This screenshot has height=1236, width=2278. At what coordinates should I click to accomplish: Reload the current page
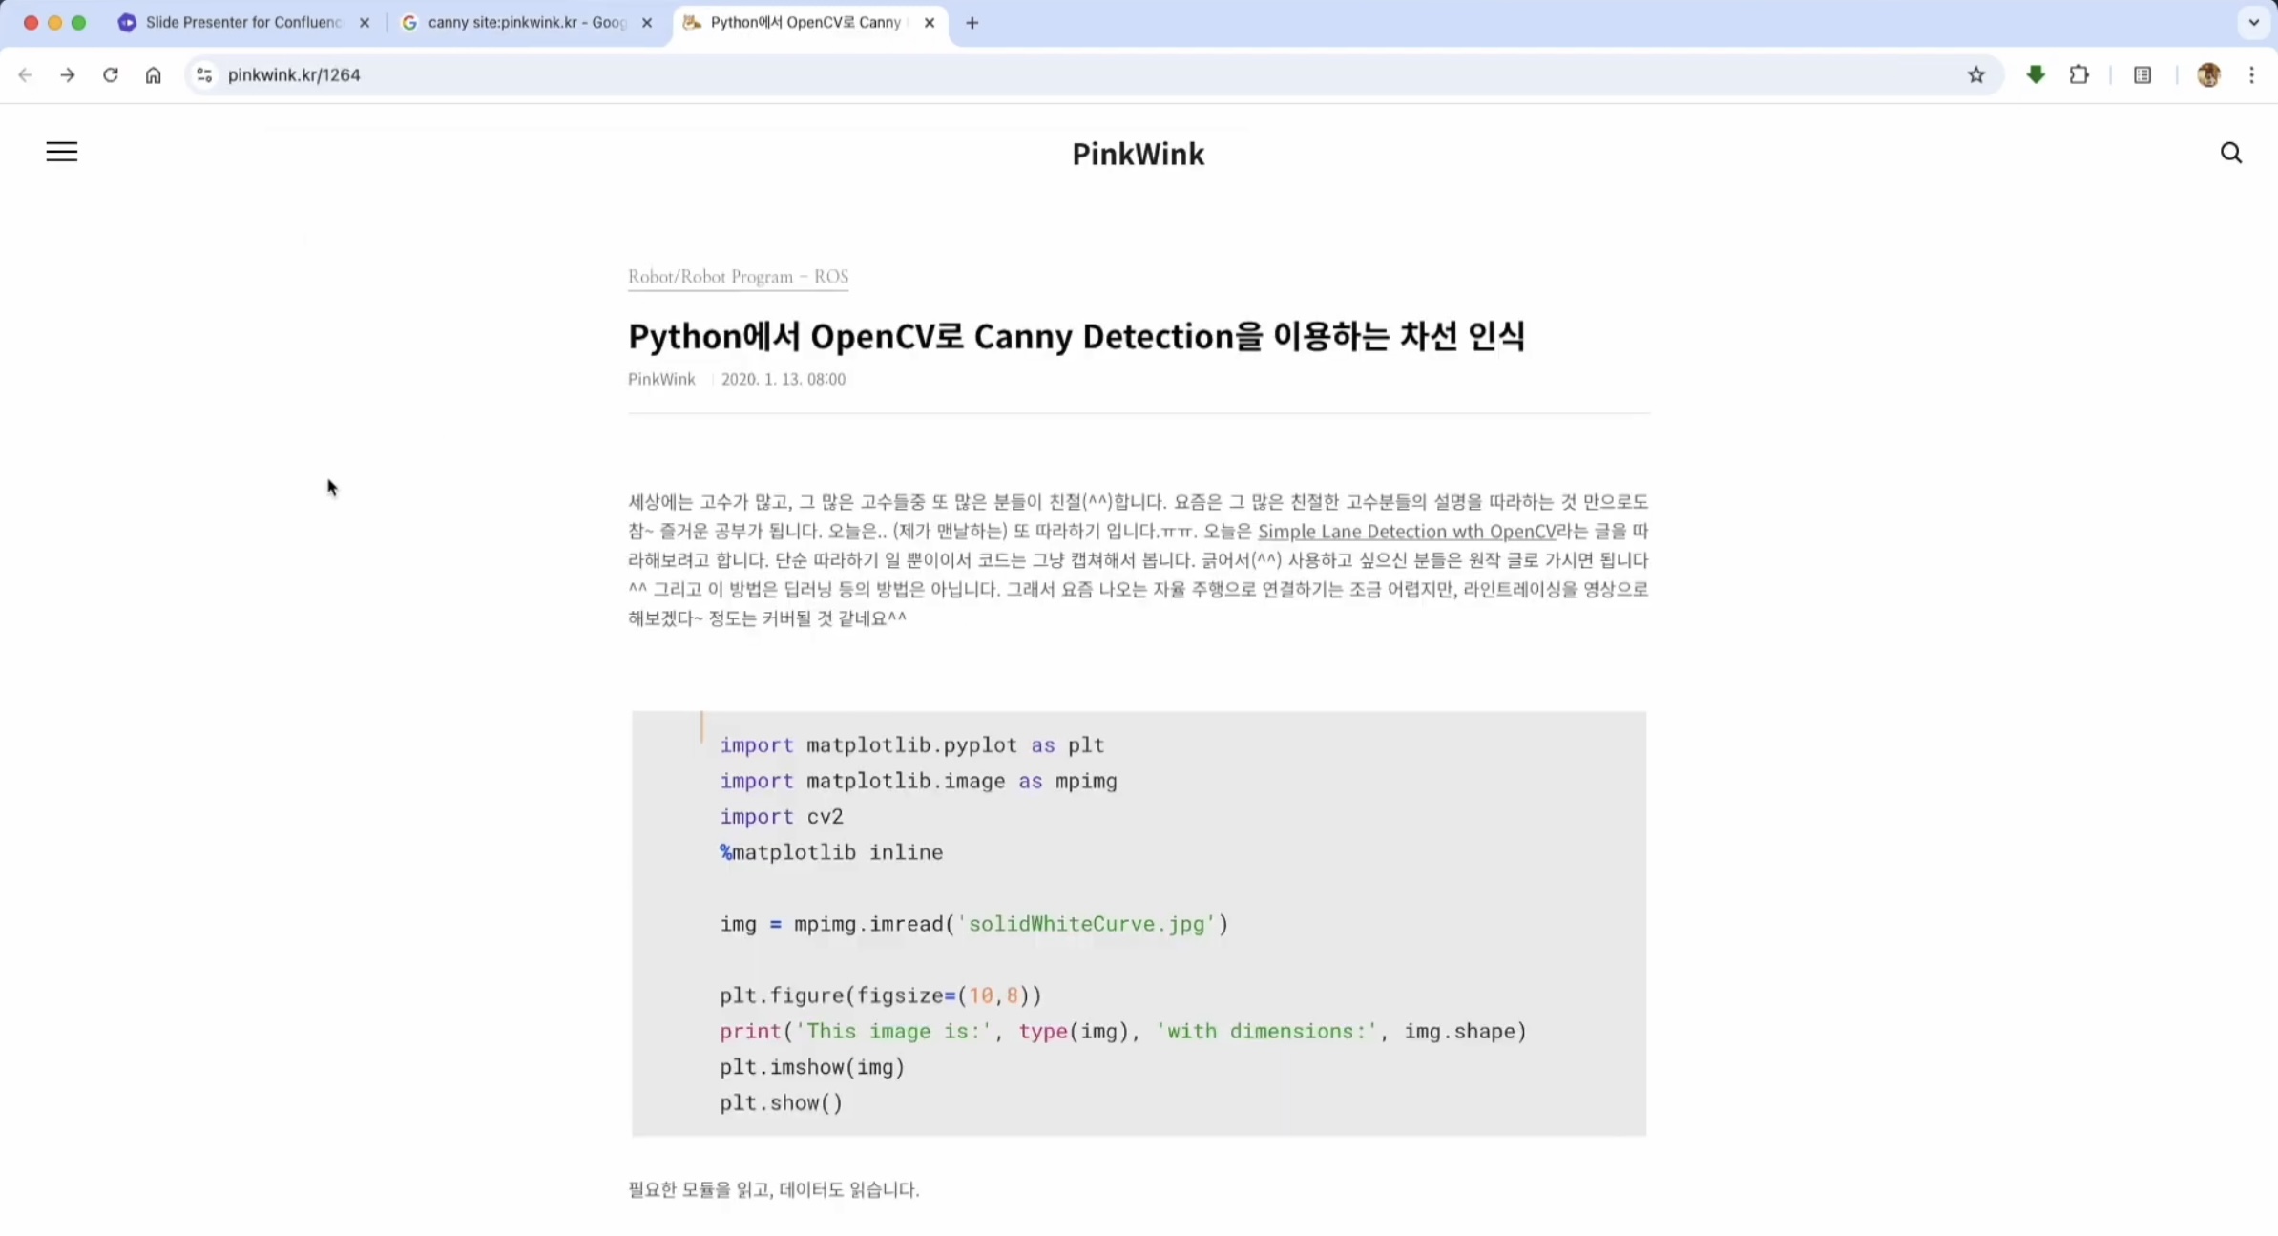(111, 74)
